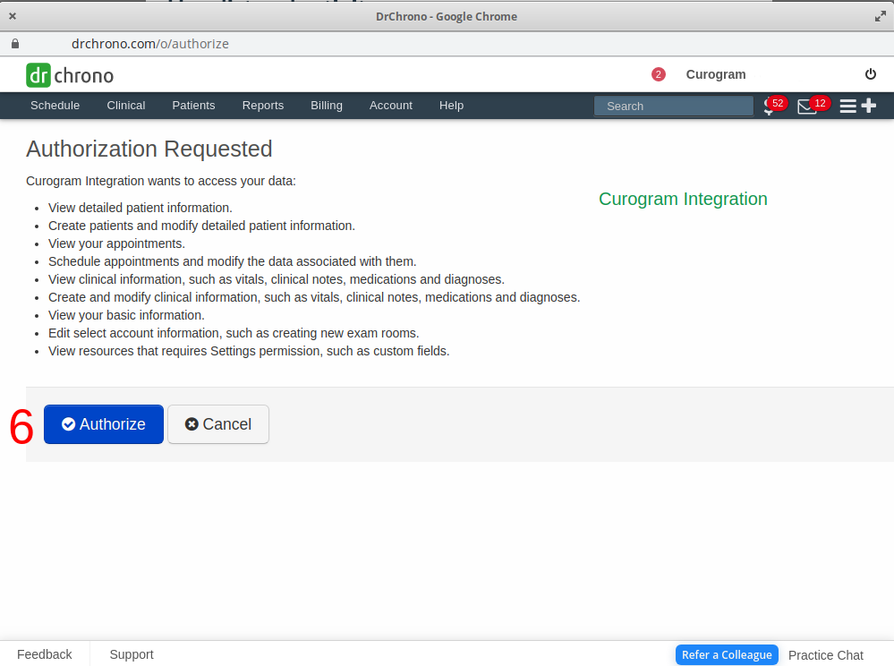Click 'View resources that requires Settings' item
The height and width of the screenshot is (666, 894).
coord(249,351)
